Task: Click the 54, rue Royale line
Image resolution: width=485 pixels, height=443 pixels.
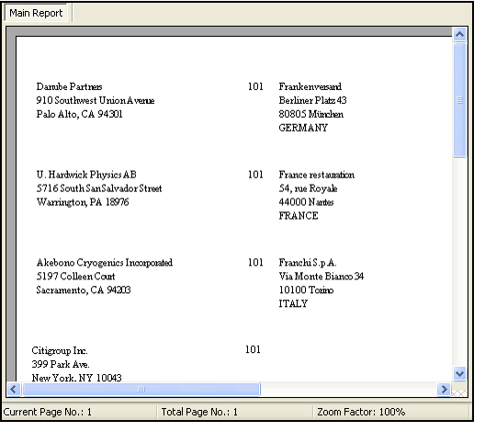Action: (308, 188)
